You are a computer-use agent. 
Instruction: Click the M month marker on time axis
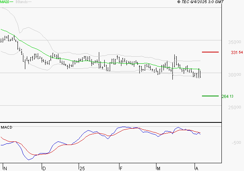click(x=158, y=169)
